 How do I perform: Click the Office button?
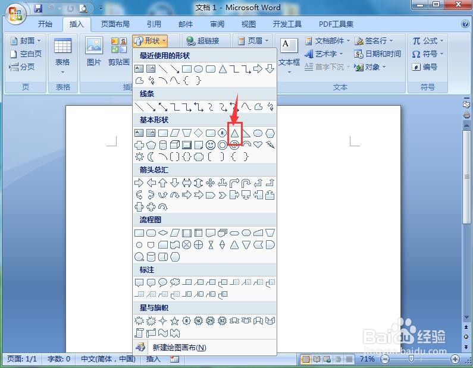tap(15, 14)
